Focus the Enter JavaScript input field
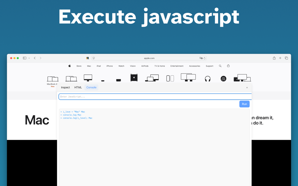Screen dimensions: 298x186 pyautogui.click(x=155, y=97)
